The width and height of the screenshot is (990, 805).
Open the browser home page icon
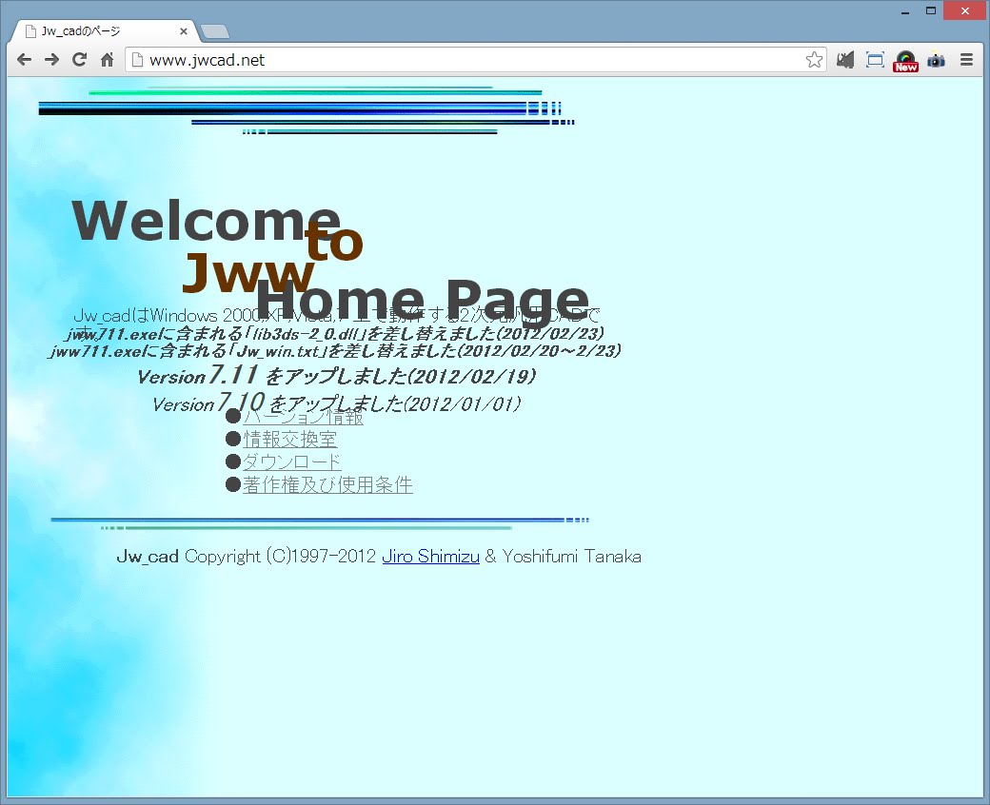pyautogui.click(x=108, y=60)
